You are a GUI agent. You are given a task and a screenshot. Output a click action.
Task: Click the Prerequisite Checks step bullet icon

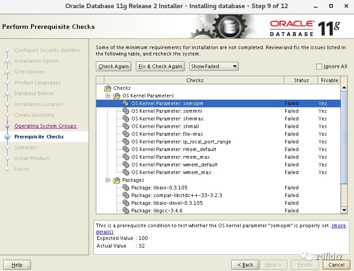coord(8,137)
